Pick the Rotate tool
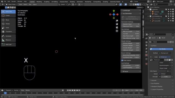 click(x=8, y=24)
